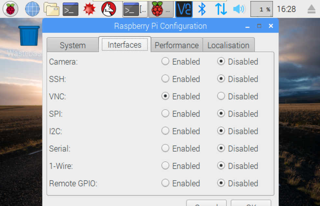This screenshot has width=320, height=206.
Task: Open the volume control speaker icon
Action: pyautogui.click(x=239, y=9)
